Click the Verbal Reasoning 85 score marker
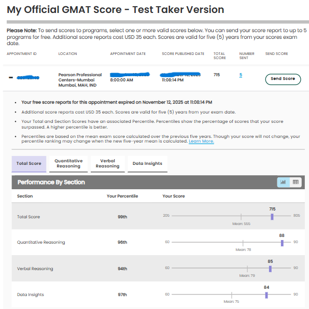Viewport: 309px width, 309px height. [270, 269]
